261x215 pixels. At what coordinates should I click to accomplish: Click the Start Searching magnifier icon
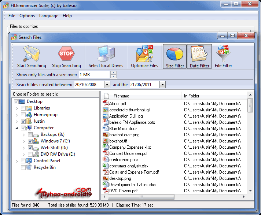tap(32, 53)
